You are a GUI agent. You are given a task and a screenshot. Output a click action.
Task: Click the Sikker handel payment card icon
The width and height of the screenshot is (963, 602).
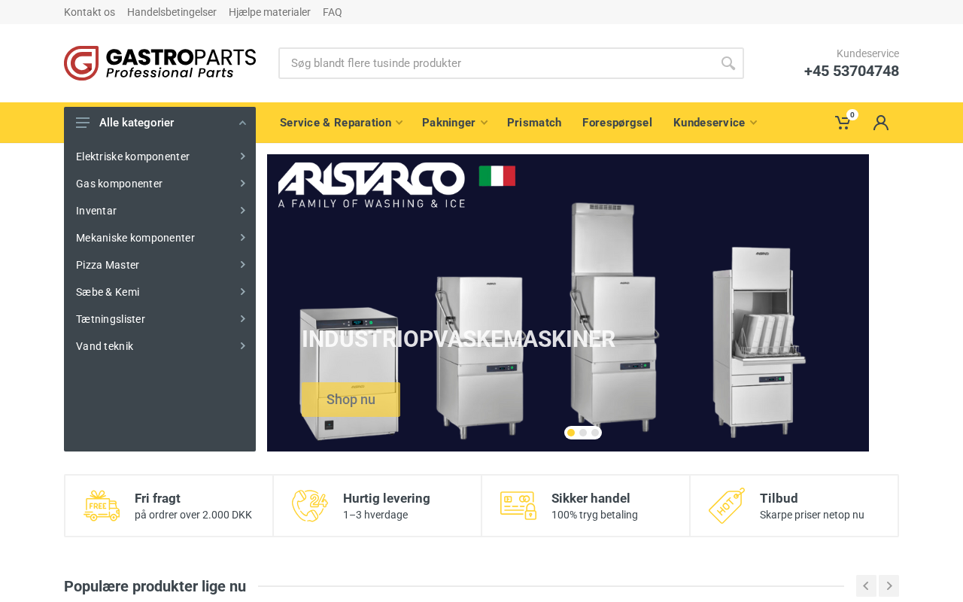(518, 506)
